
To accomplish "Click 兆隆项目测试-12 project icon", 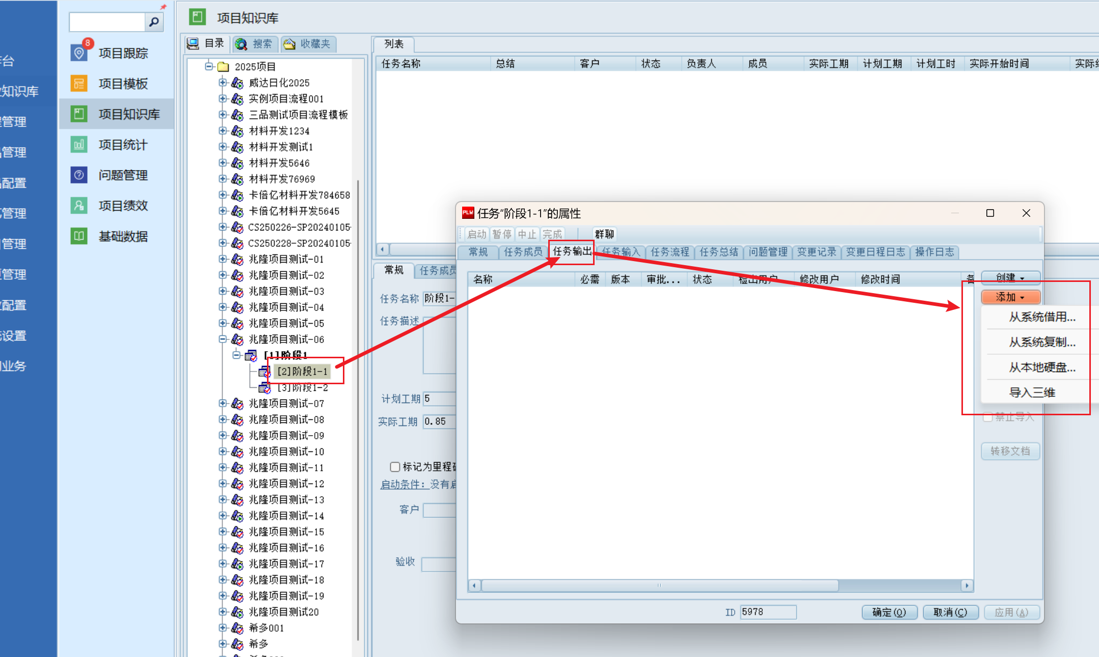I will 237,483.
